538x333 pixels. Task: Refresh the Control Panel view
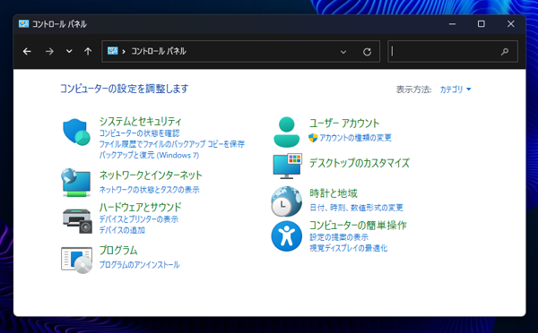click(367, 52)
